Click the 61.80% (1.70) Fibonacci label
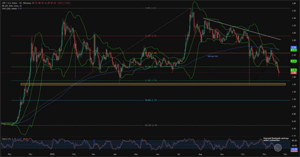Viewport: 300px width, 157px height. pyautogui.click(x=151, y=81)
